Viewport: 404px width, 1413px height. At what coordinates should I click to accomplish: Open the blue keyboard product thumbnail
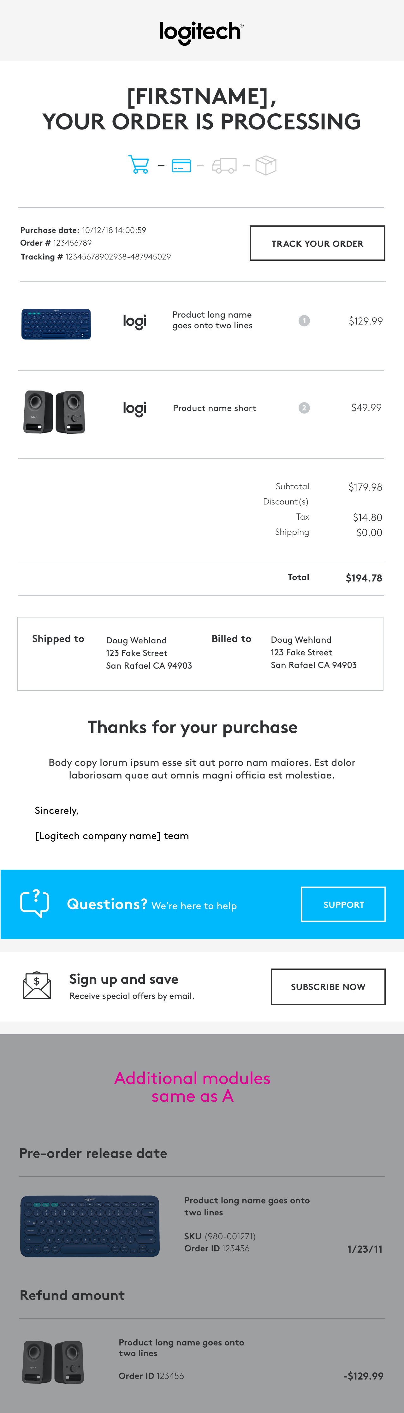(x=56, y=324)
